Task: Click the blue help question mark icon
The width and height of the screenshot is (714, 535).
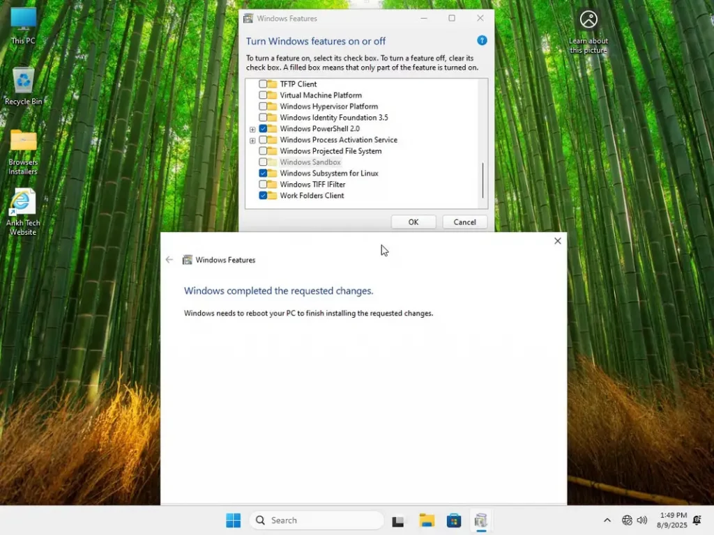Action: [482, 41]
